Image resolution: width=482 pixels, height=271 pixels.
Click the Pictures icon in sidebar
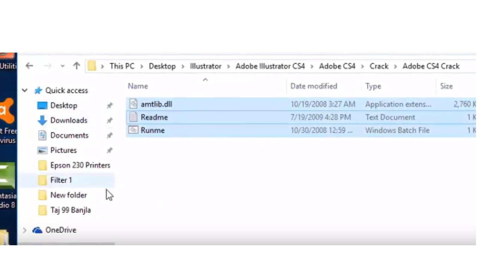42,150
